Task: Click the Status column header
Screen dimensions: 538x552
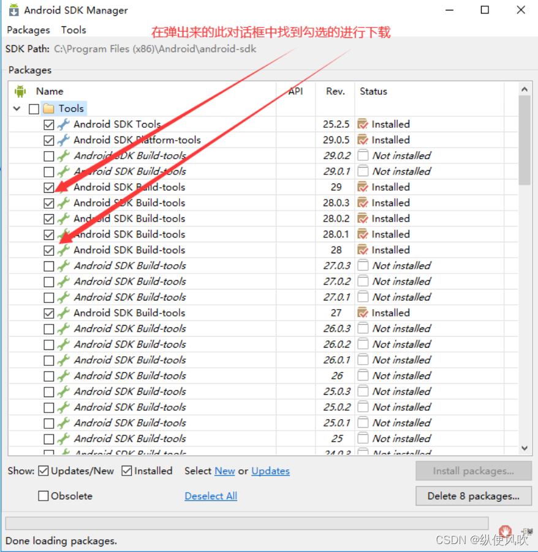Action: 373,91
